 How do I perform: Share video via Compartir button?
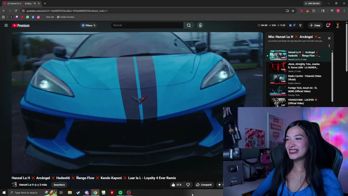[x=204, y=185]
